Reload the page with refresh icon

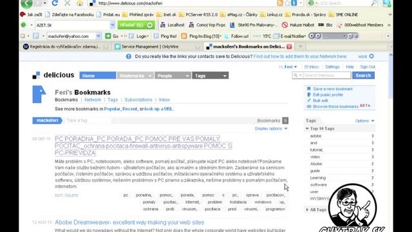tap(55, 3)
